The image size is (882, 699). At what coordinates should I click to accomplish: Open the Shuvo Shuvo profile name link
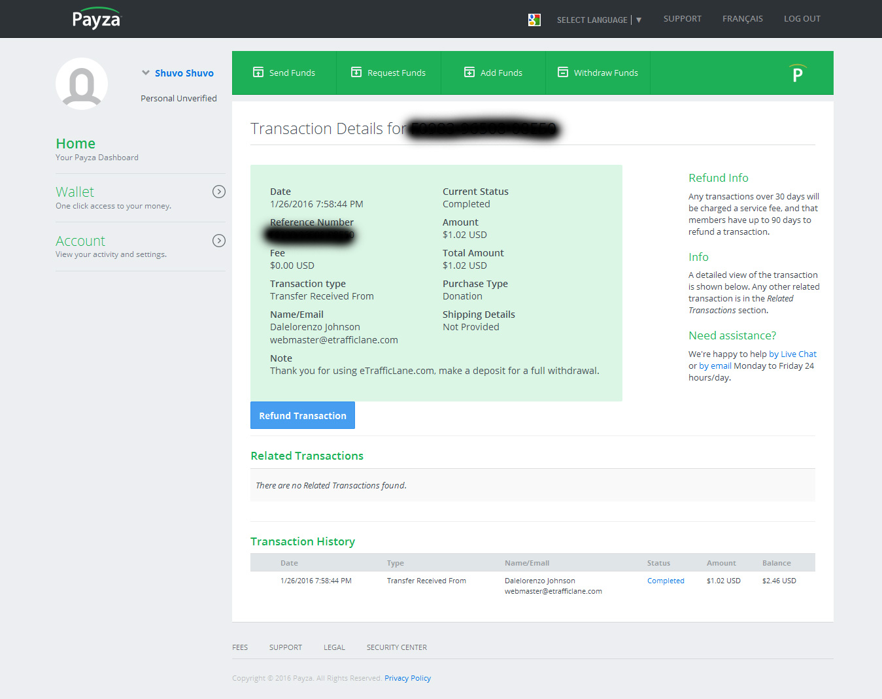pyautogui.click(x=184, y=73)
